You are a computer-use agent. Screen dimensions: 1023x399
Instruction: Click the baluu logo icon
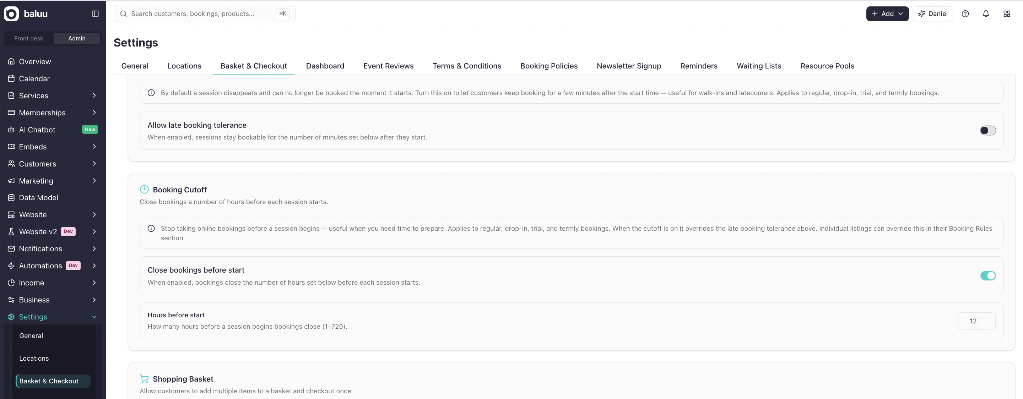point(11,13)
